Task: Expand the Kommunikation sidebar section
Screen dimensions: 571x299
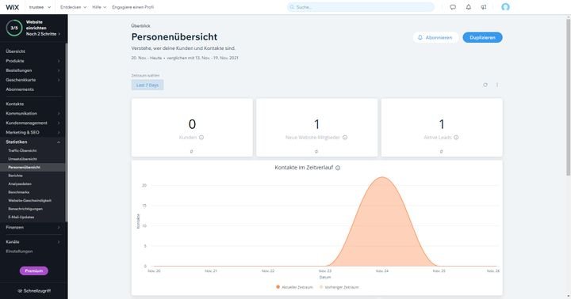Action: (33, 113)
